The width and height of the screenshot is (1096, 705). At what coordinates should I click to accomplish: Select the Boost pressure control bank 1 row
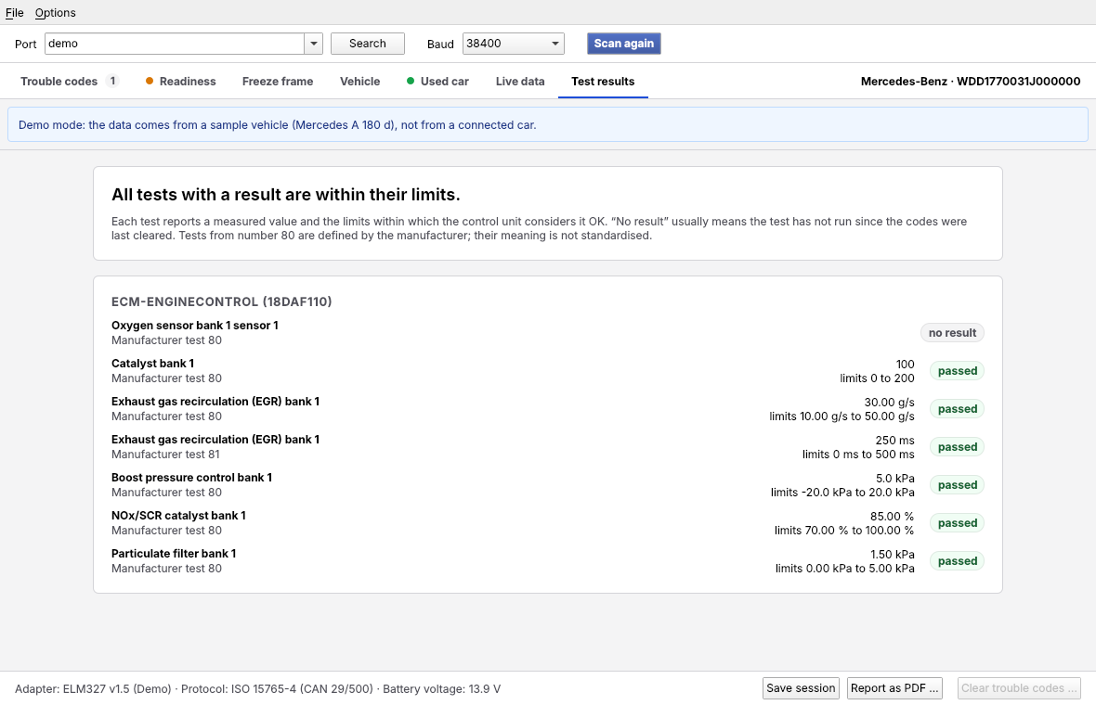(x=547, y=485)
